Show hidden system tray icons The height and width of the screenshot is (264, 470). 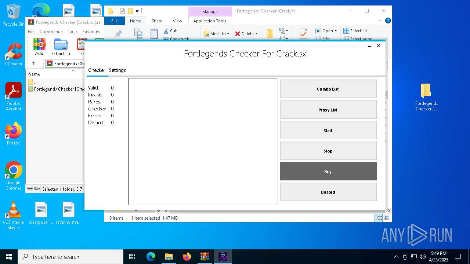pos(396,257)
